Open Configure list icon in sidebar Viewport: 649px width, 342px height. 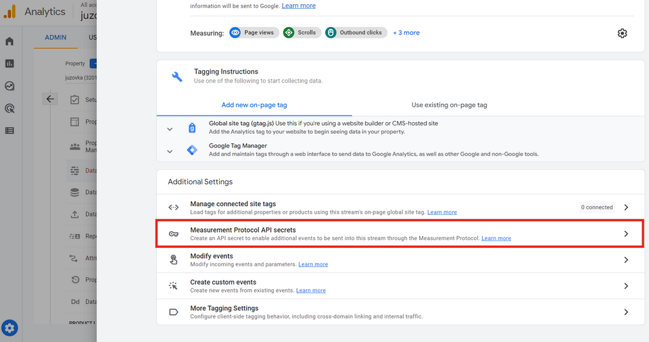pyautogui.click(x=9, y=130)
